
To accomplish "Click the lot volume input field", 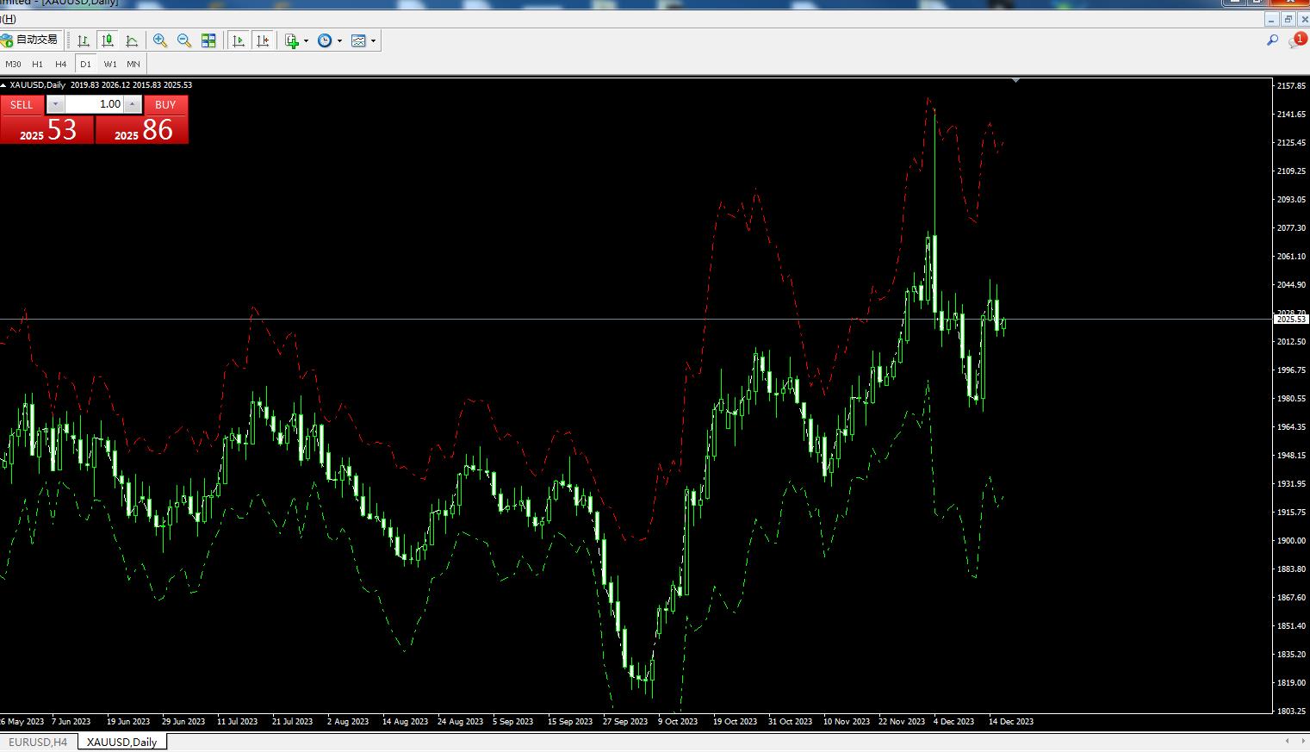I will click(x=94, y=104).
